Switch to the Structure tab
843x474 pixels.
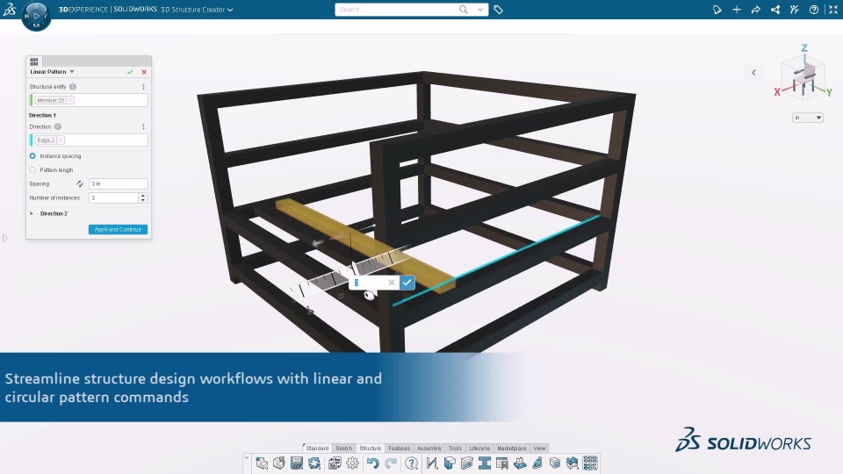pyautogui.click(x=370, y=449)
